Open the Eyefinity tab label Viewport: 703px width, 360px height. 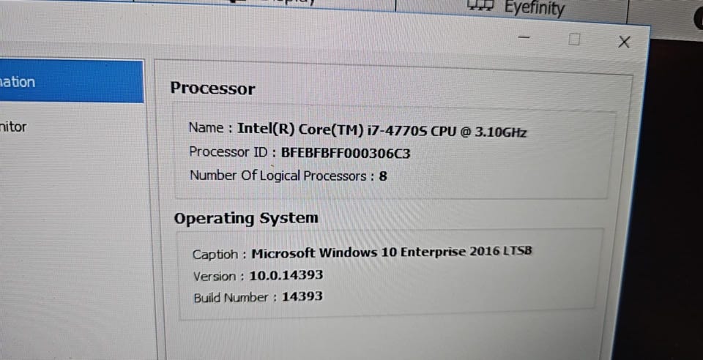pyautogui.click(x=535, y=8)
